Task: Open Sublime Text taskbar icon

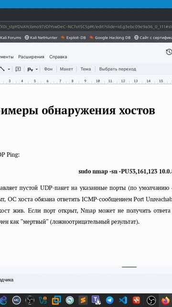Action: 83,300
